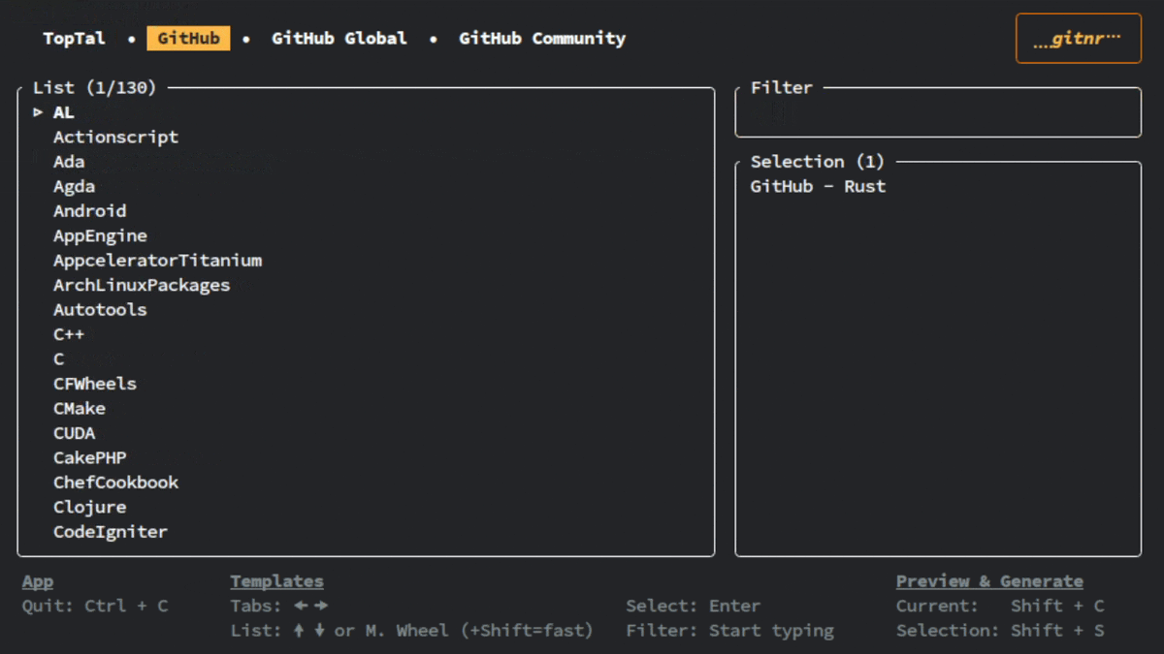Click the gitnr logo button

coord(1078,38)
